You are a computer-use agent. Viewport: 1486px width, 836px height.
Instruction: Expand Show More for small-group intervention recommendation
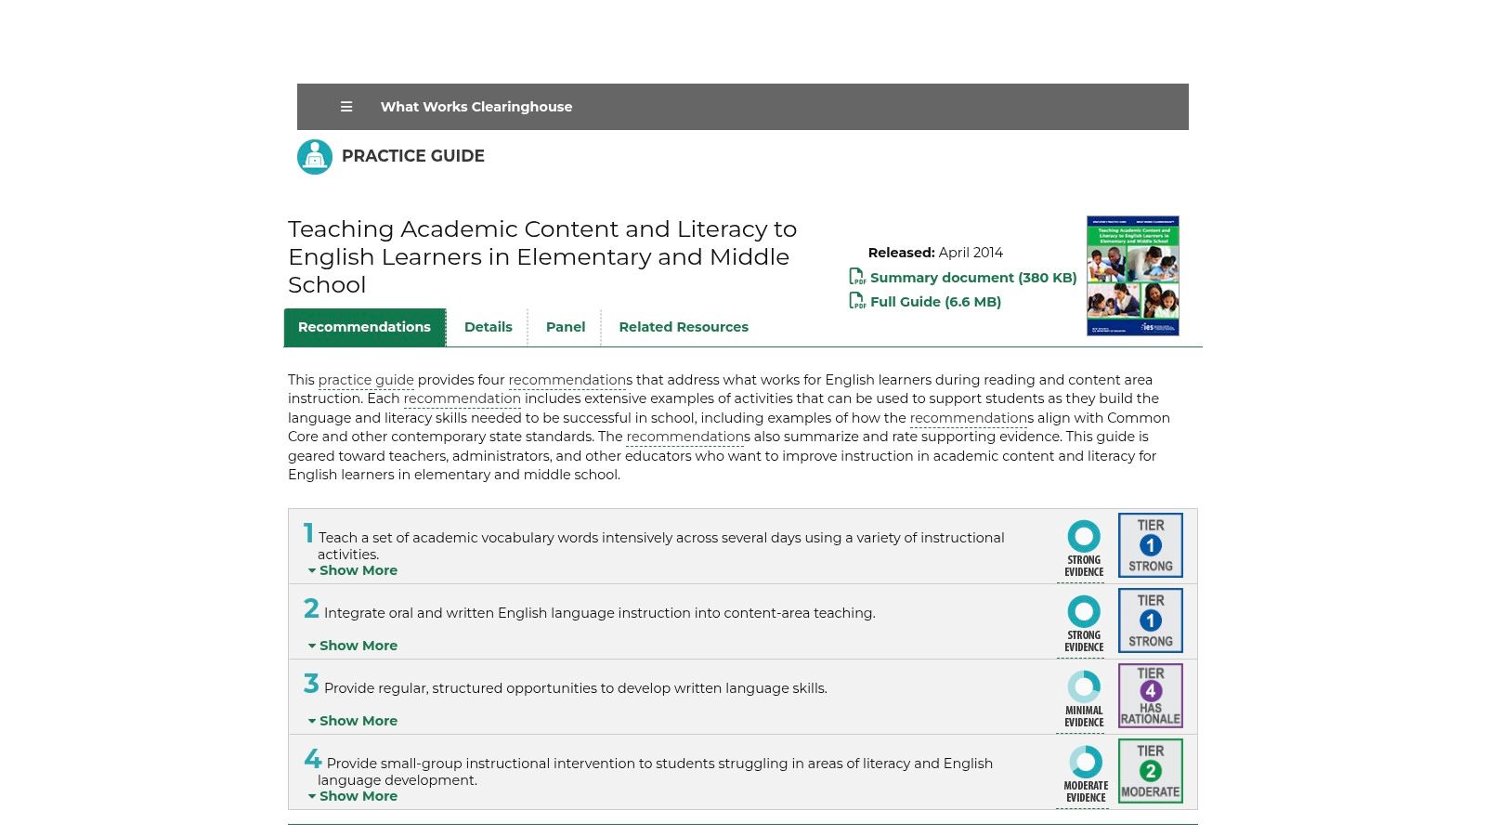[x=353, y=796]
